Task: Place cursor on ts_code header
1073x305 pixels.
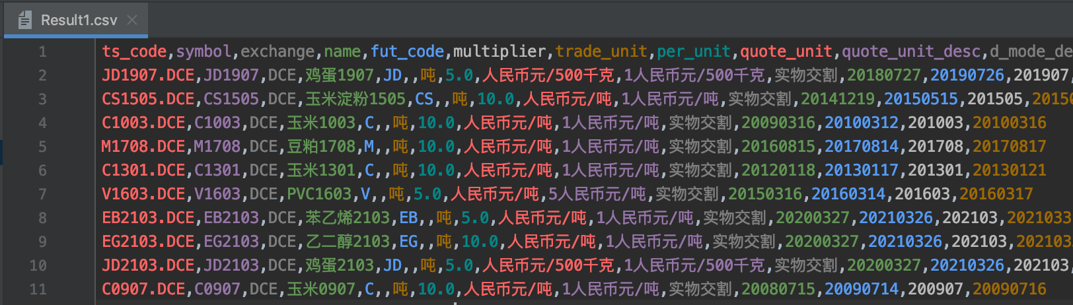Action: [134, 51]
